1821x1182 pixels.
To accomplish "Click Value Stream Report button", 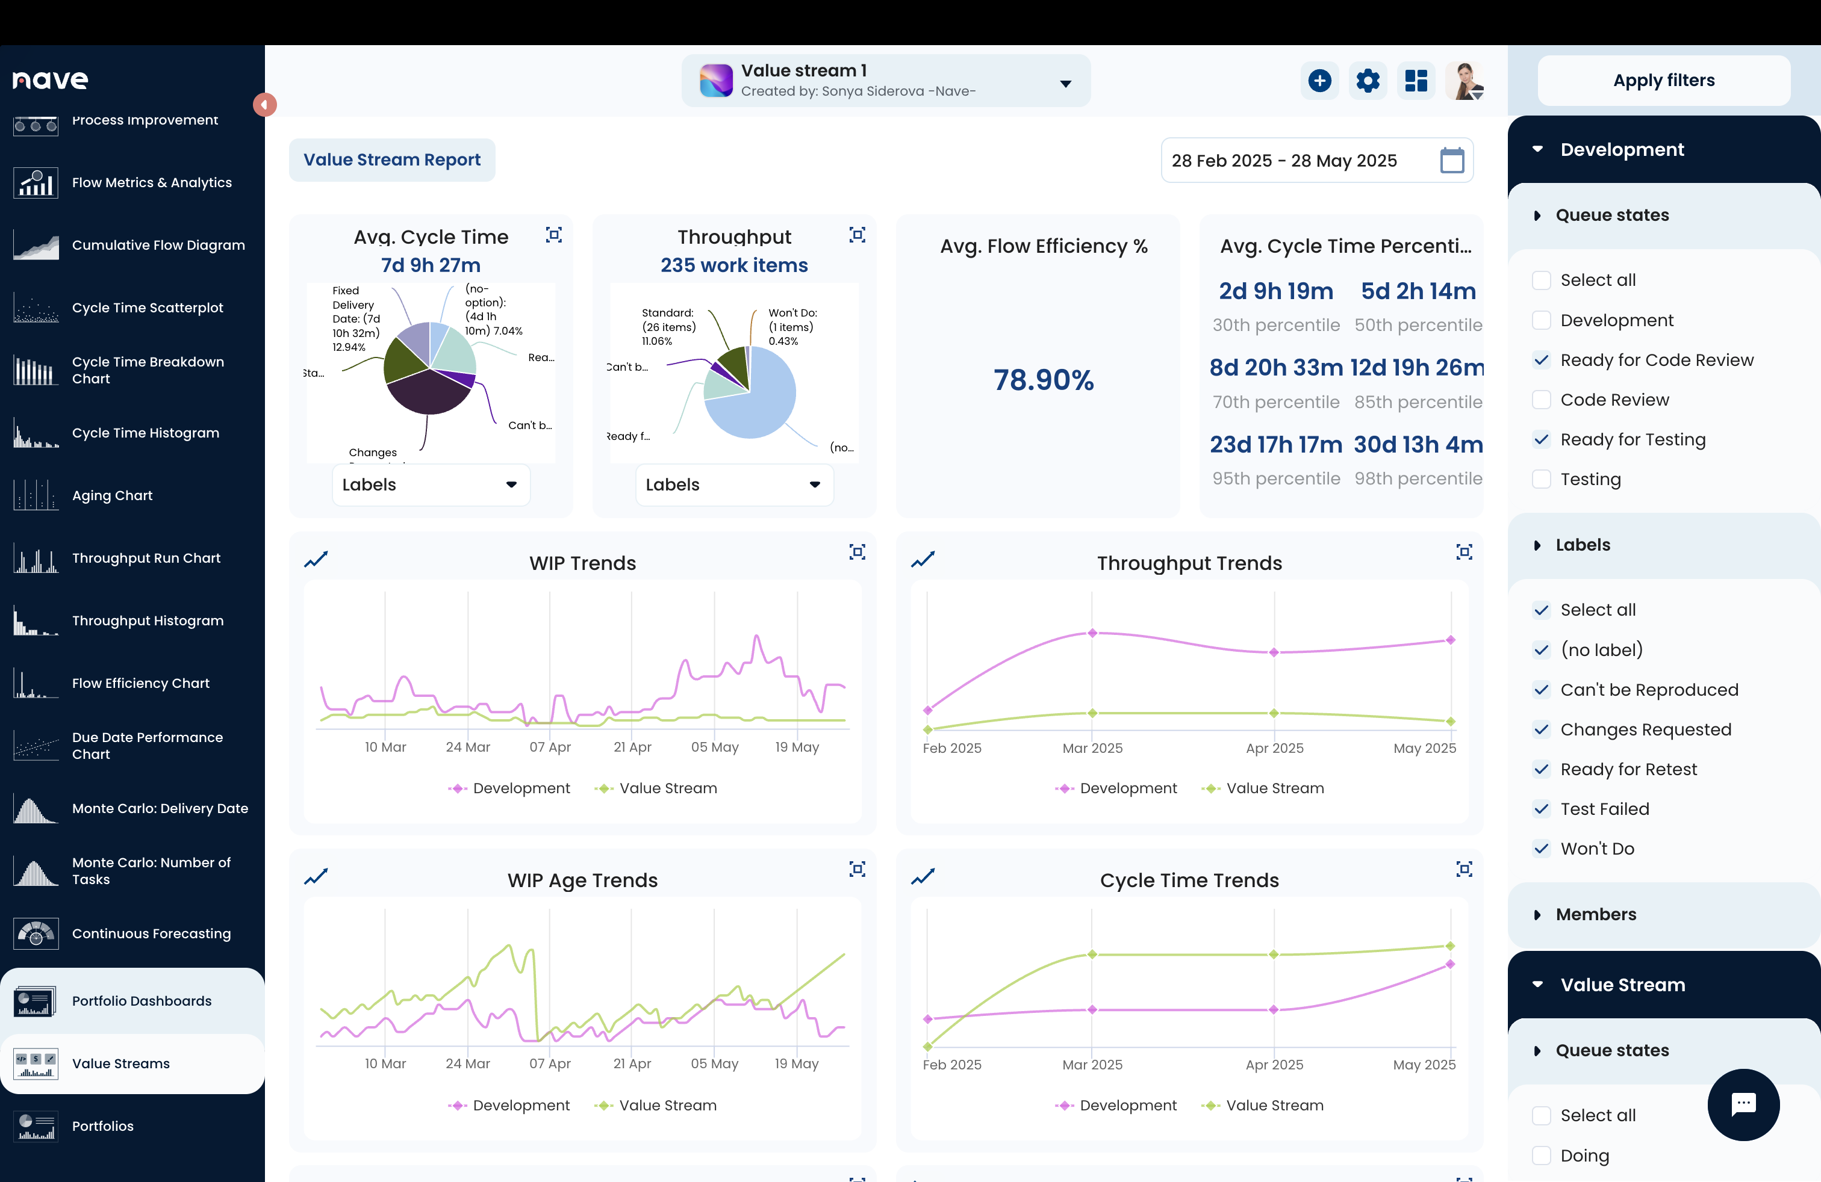I will pyautogui.click(x=392, y=160).
